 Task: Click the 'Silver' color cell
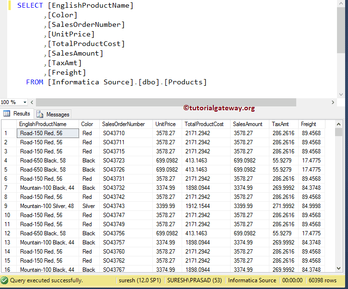89,206
